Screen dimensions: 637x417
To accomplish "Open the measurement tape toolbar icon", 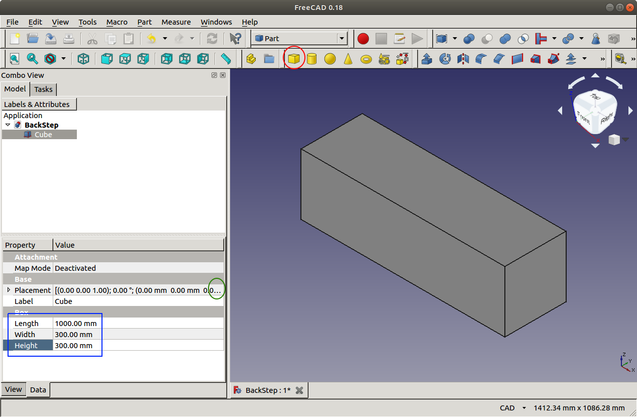I will [621, 59].
